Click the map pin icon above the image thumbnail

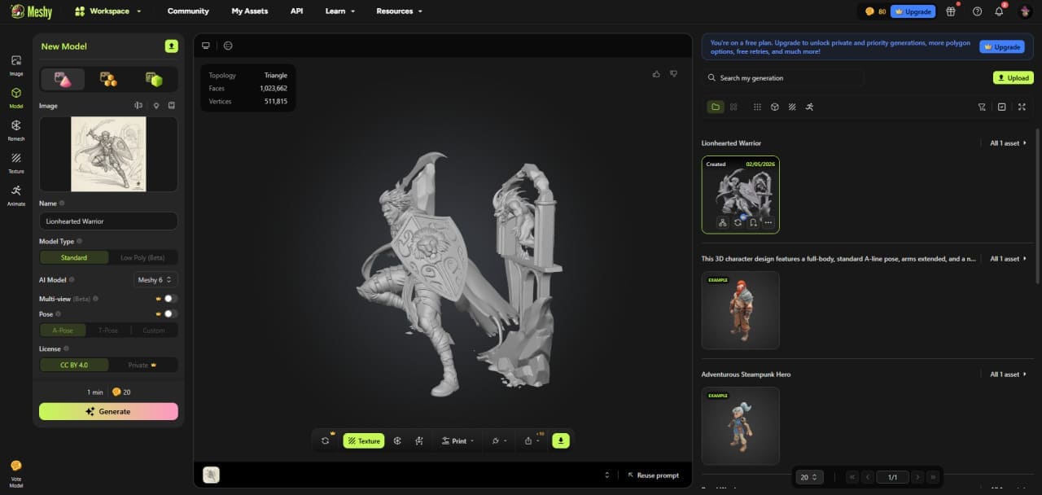coord(156,105)
